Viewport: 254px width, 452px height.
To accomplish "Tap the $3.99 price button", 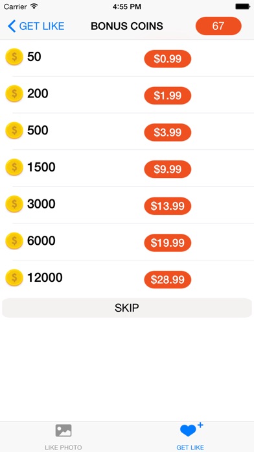I will pyautogui.click(x=168, y=132).
